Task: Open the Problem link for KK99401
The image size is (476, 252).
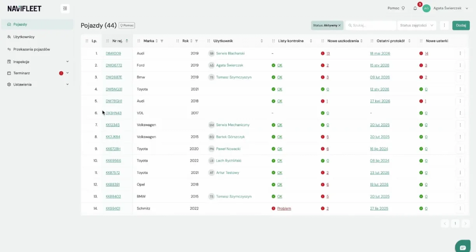Action: 284,208
